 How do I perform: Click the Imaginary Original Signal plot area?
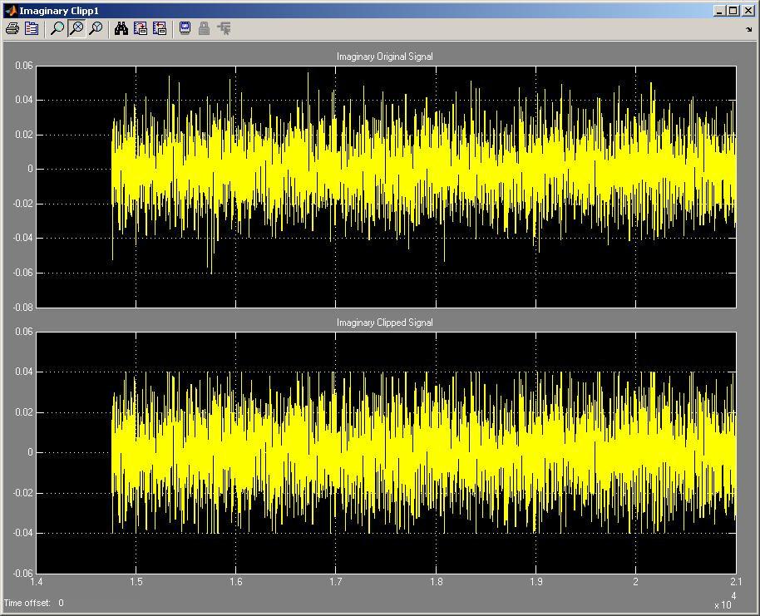point(387,186)
